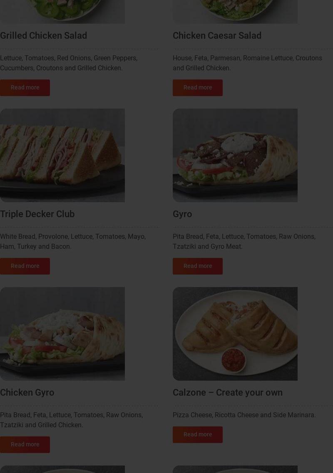Click the partially visible bottom-left menu image
The image size is (333, 473).
62,469
